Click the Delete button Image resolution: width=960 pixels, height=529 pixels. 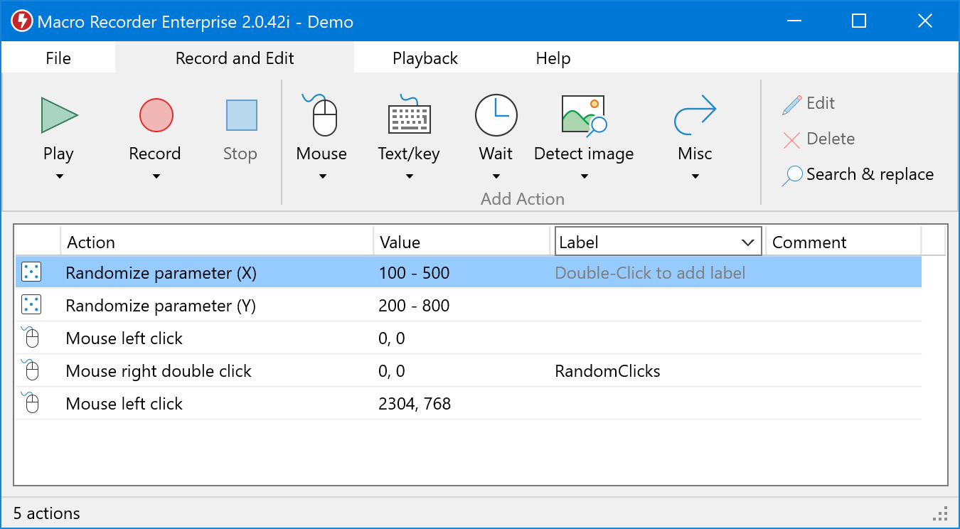pos(819,139)
